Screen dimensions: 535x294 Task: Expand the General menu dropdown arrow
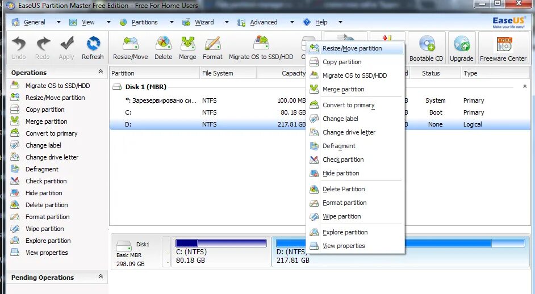pyautogui.click(x=58, y=22)
